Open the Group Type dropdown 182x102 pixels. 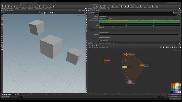(104, 16)
